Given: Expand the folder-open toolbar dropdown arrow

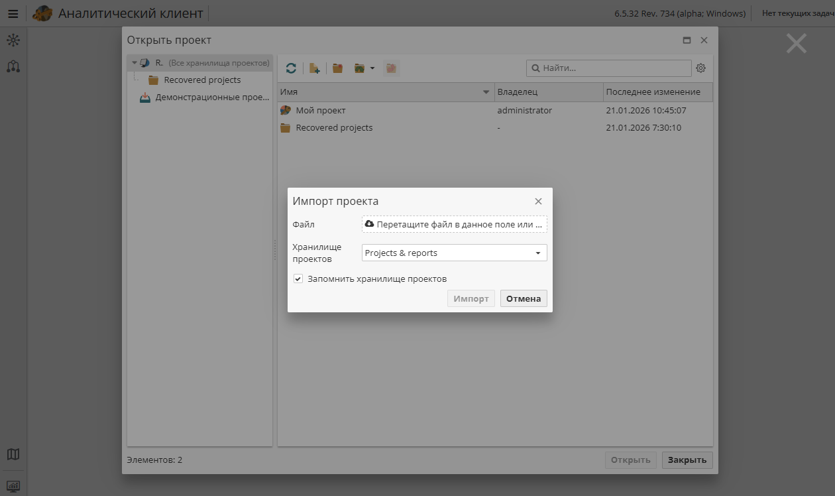Looking at the screenshot, I should pos(371,68).
